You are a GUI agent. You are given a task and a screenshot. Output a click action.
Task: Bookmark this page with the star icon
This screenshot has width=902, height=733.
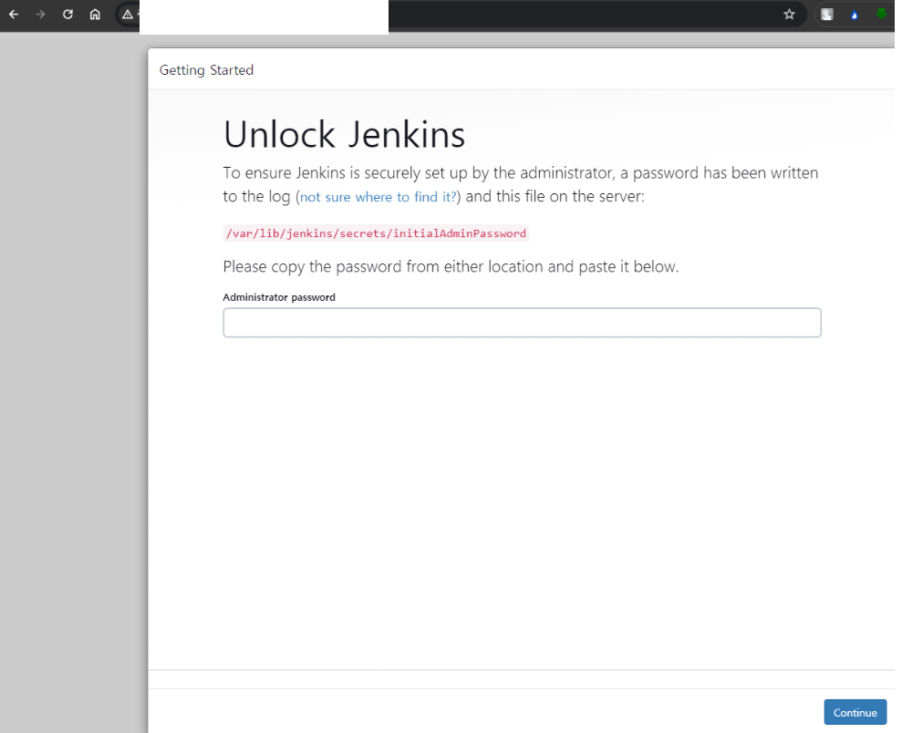coord(789,15)
